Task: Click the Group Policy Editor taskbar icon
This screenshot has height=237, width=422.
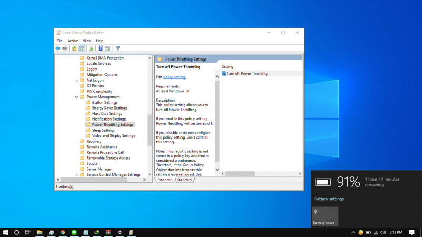Action: [x=131, y=232]
